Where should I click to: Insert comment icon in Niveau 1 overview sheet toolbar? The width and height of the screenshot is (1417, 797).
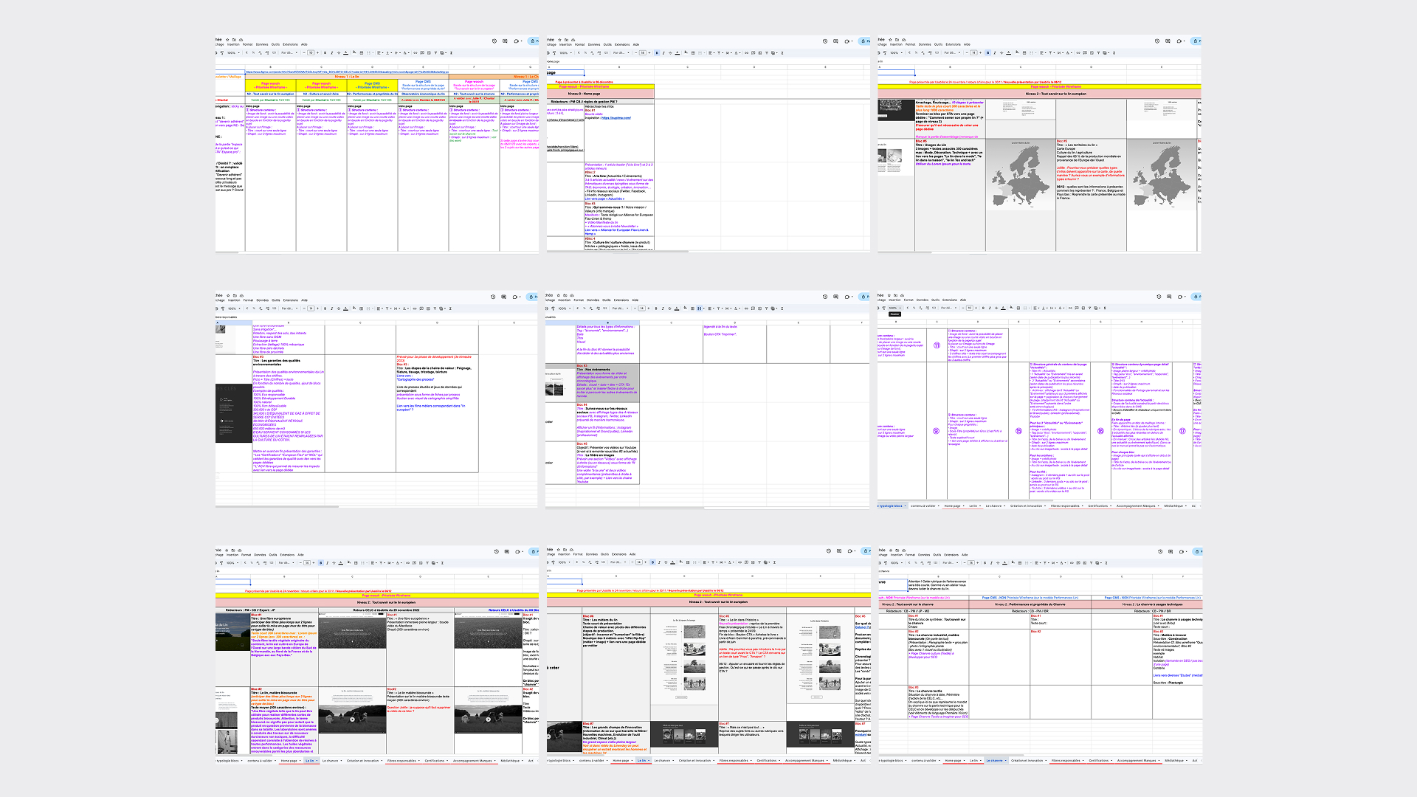[x=422, y=53]
